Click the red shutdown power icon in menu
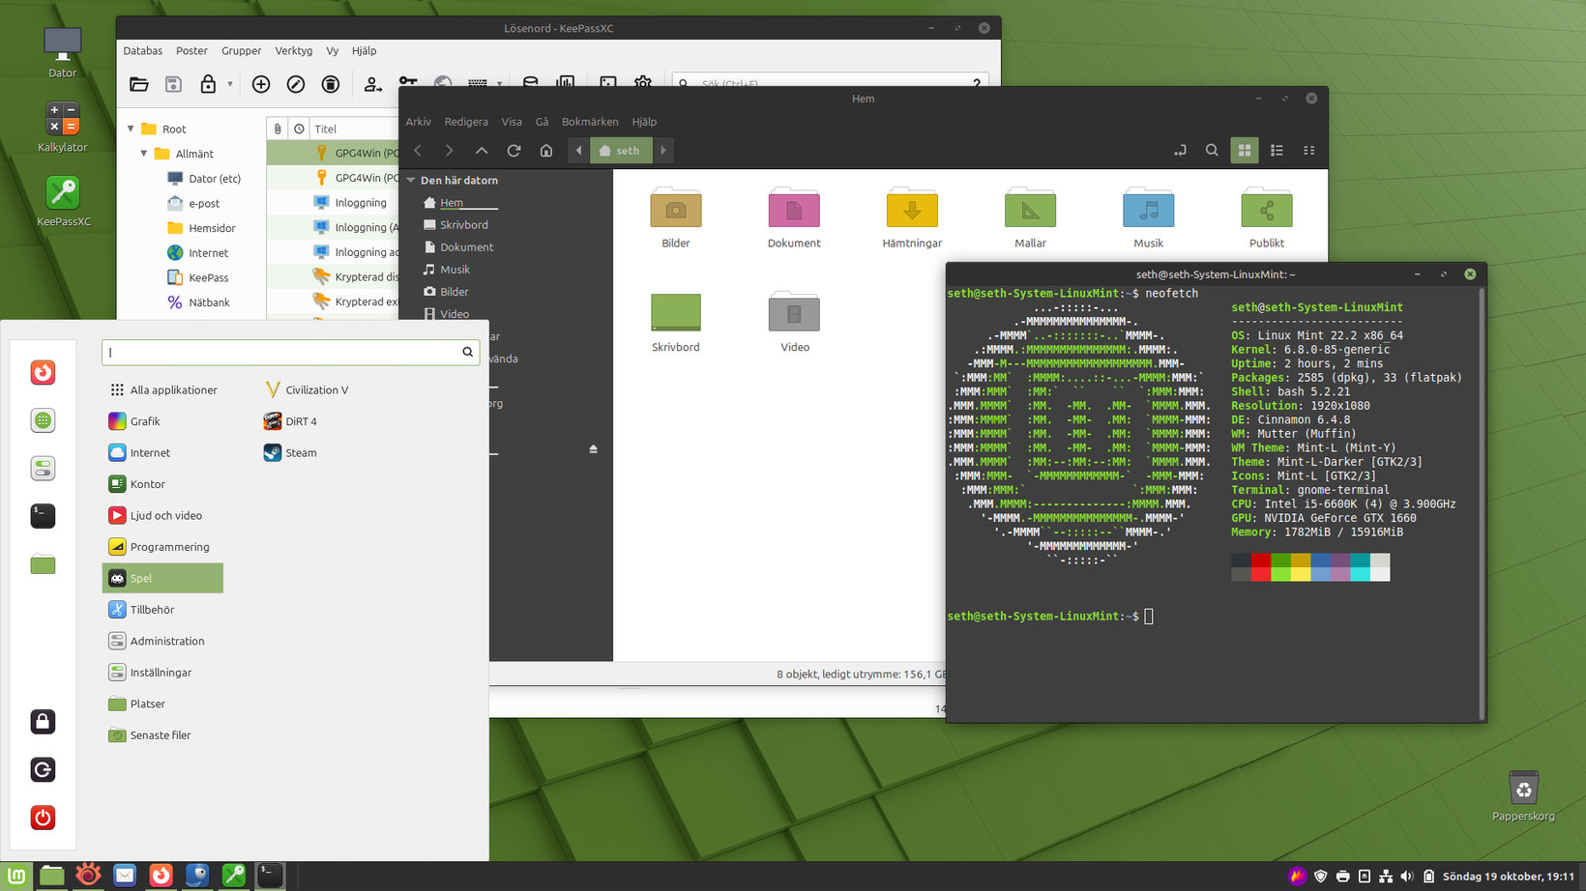The height and width of the screenshot is (891, 1586). click(x=43, y=818)
